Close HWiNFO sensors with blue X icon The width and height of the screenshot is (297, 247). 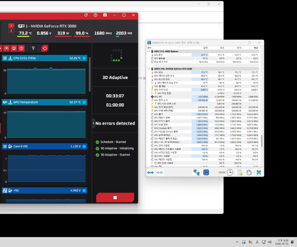point(259,172)
